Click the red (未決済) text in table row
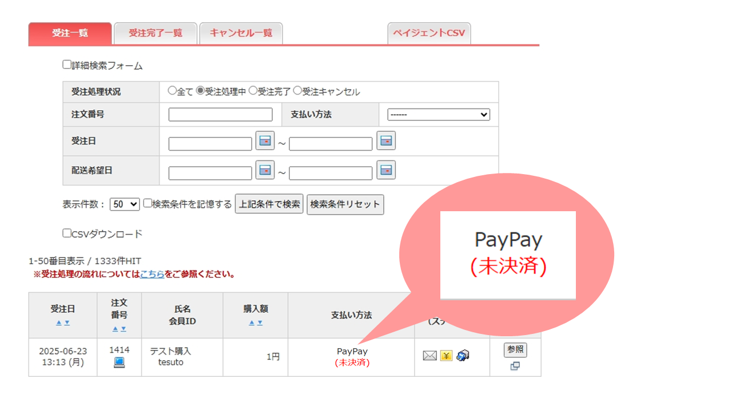The width and height of the screenshot is (732, 411). pos(352,362)
